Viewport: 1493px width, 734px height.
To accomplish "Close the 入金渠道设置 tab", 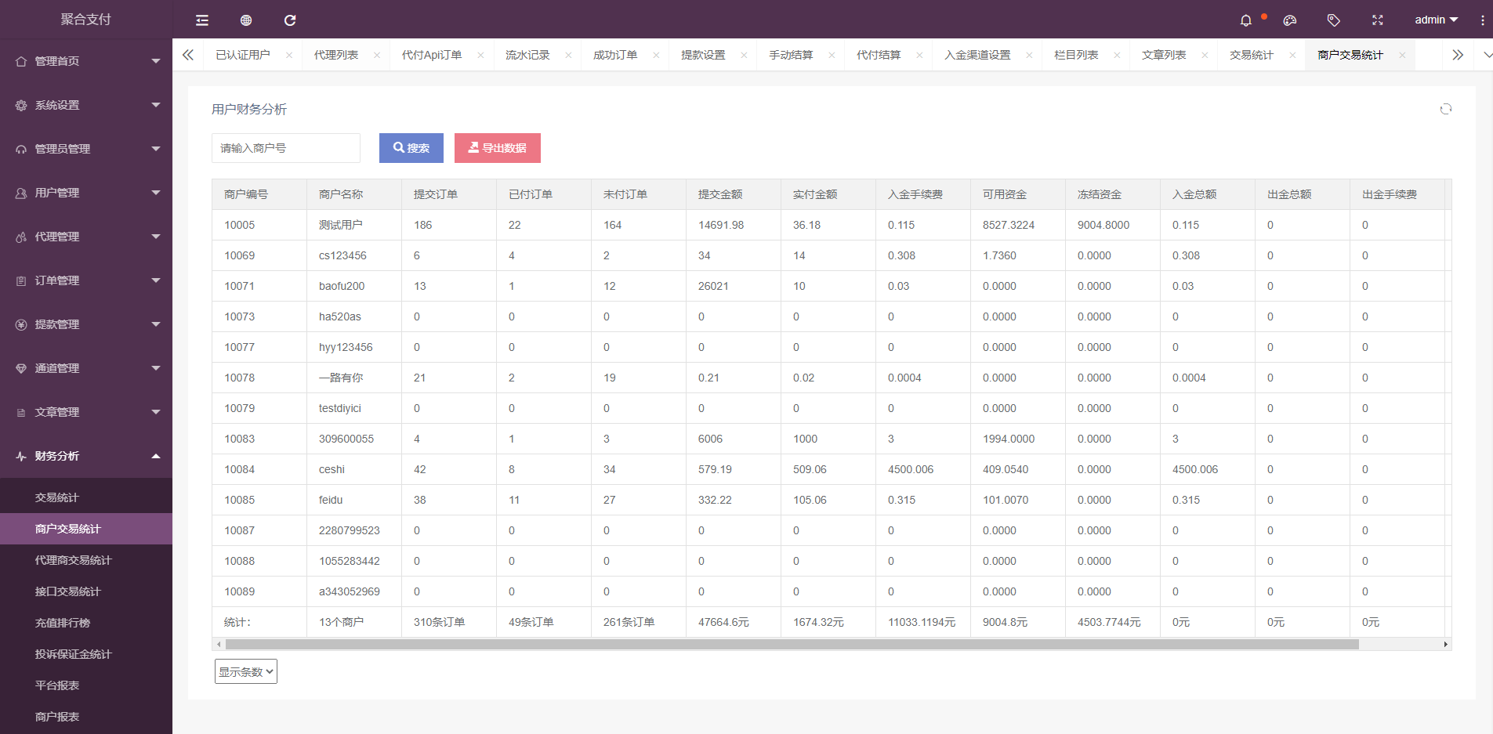I will (x=1029, y=55).
